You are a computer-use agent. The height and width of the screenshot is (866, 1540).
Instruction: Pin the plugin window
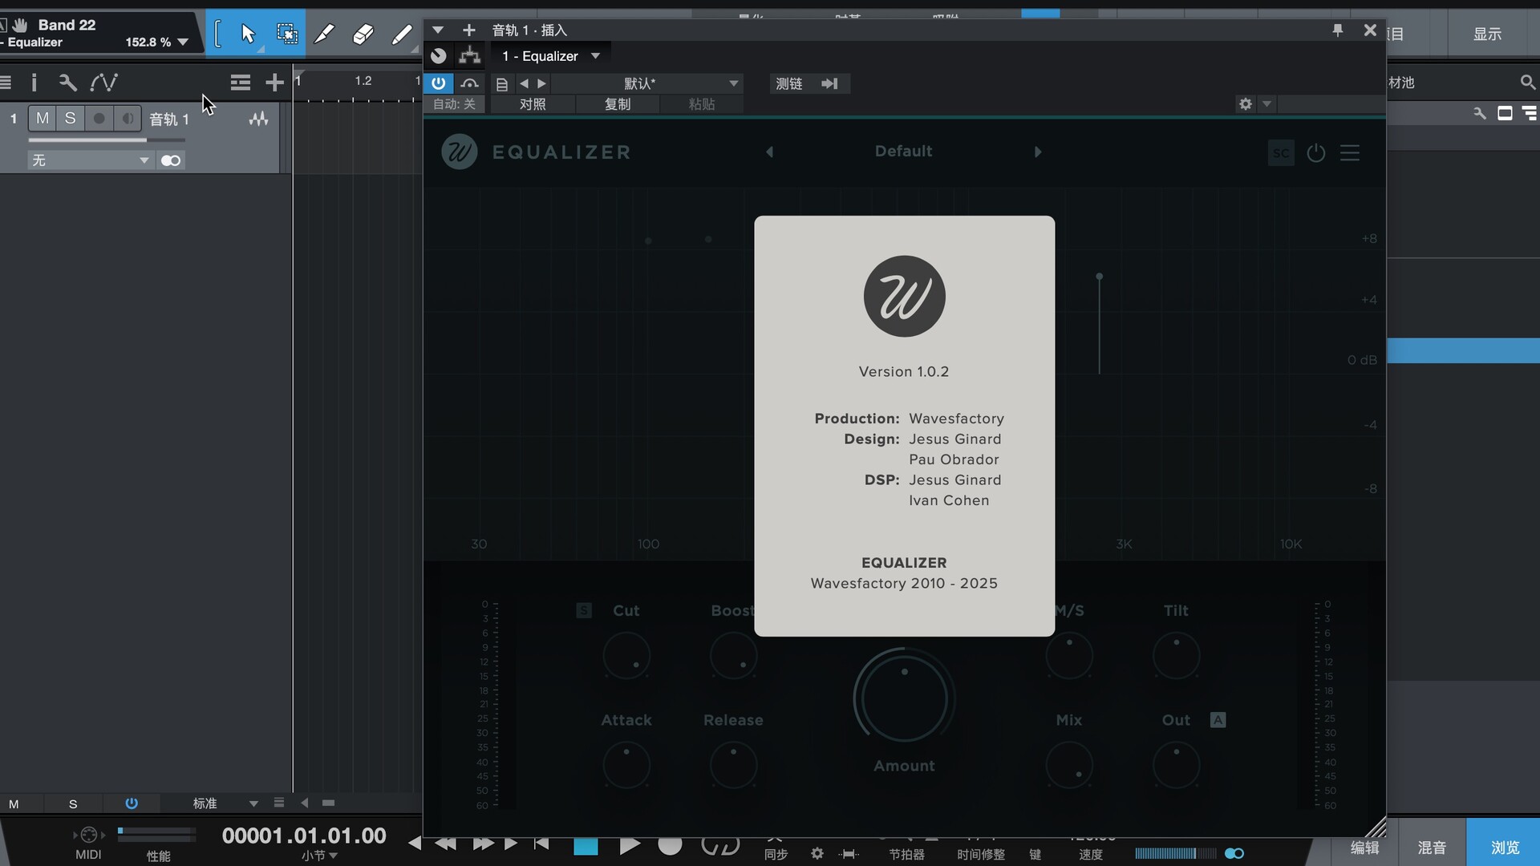tap(1337, 30)
